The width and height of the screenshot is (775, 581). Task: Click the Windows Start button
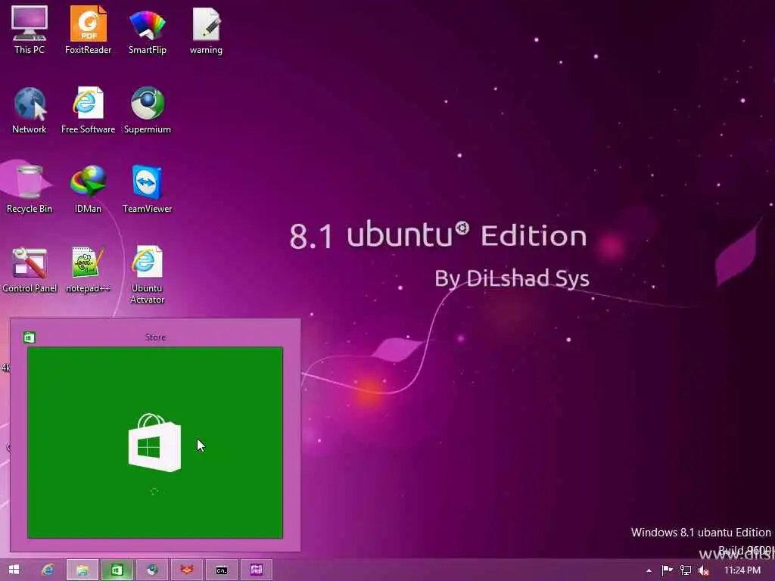[14, 570]
